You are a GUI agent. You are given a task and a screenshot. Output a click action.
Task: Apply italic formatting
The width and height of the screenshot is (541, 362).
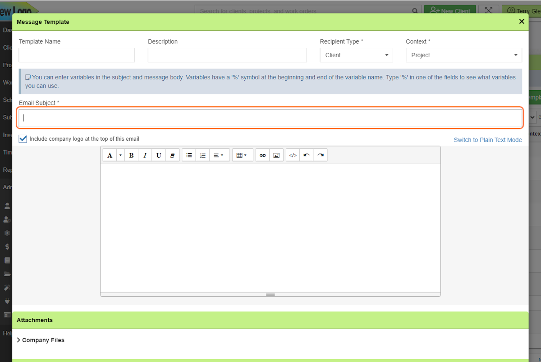145,155
